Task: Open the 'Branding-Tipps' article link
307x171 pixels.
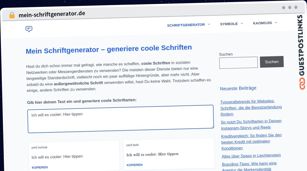Action: (x=249, y=166)
